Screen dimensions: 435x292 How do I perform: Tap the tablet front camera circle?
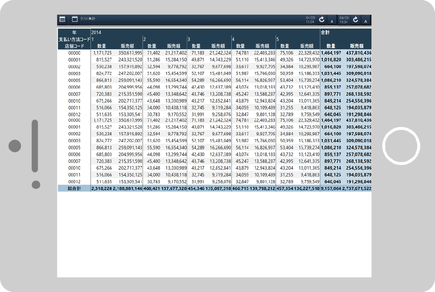click(15, 146)
